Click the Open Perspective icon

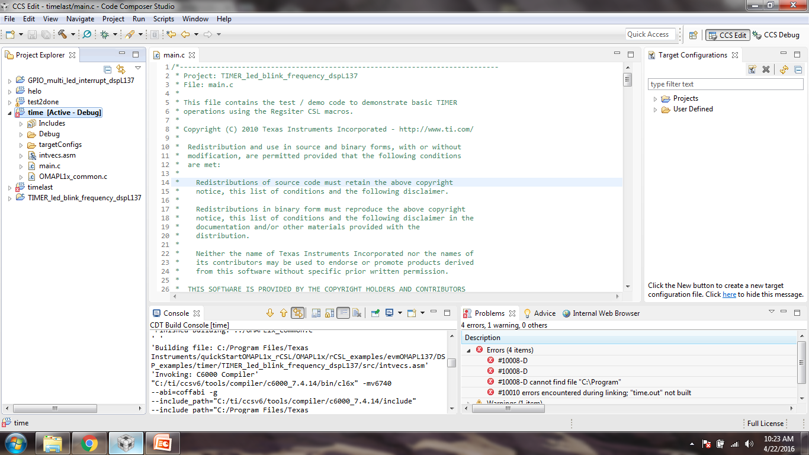click(x=693, y=35)
